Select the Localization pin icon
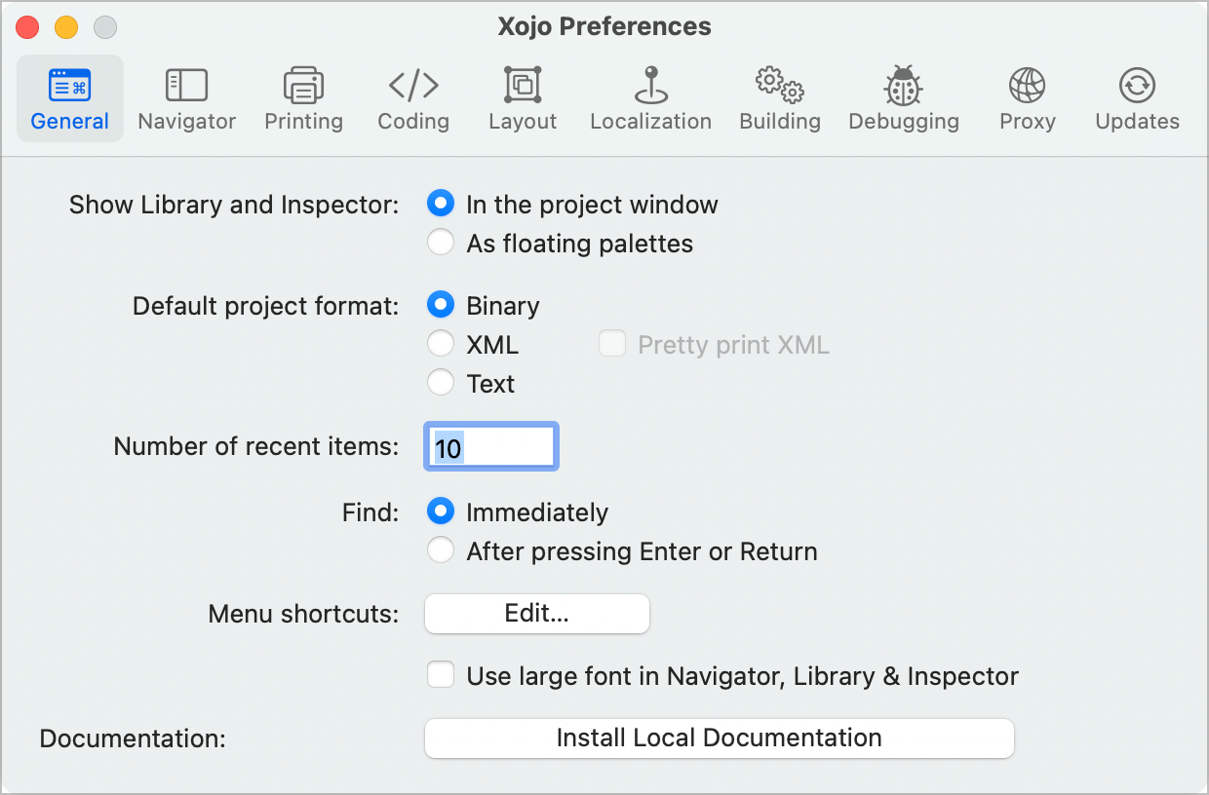The width and height of the screenshot is (1209, 795). (x=650, y=86)
